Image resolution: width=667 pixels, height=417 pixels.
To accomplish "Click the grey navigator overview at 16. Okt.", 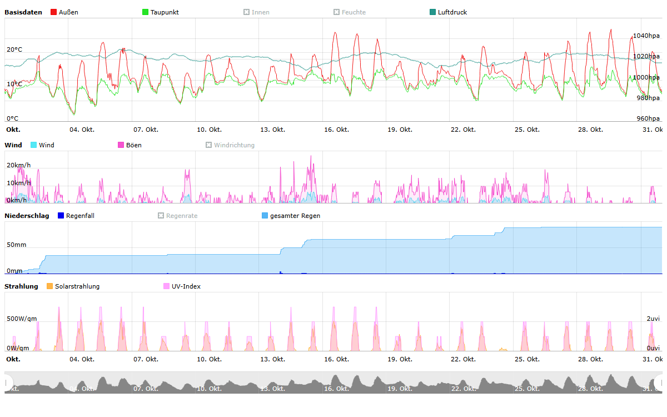I will 336,384.
